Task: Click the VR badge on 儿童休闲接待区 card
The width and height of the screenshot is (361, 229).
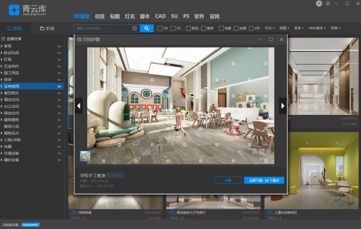Action: click(x=270, y=213)
